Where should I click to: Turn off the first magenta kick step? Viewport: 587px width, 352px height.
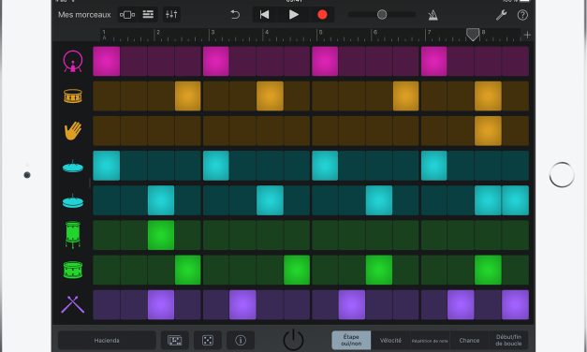pyautogui.click(x=107, y=62)
